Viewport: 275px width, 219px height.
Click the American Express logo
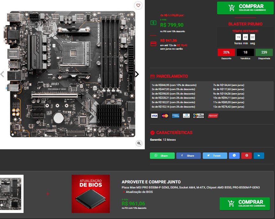click(x=176, y=116)
